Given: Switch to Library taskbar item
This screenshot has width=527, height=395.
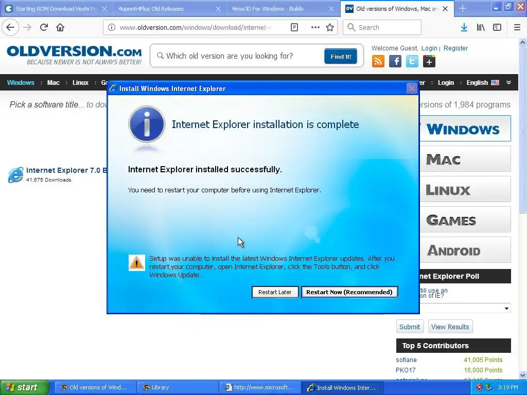Looking at the screenshot, I should [178, 387].
